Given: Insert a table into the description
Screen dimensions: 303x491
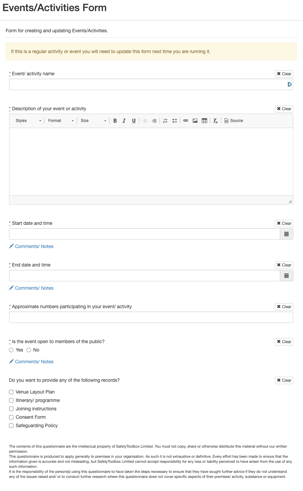Looking at the screenshot, I should [x=204, y=121].
